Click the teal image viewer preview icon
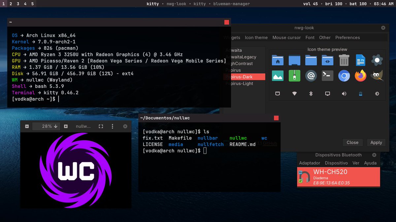Screen dimensions: 396x222 278,76
